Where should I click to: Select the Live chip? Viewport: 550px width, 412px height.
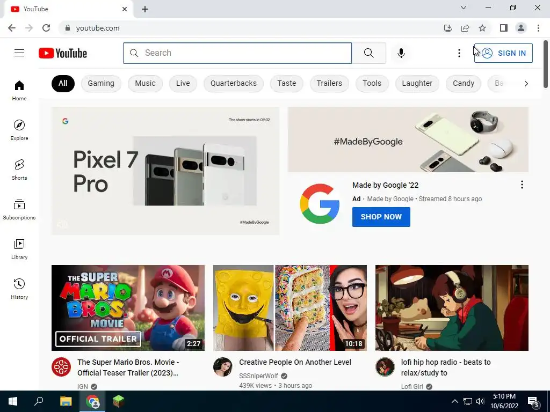point(183,83)
